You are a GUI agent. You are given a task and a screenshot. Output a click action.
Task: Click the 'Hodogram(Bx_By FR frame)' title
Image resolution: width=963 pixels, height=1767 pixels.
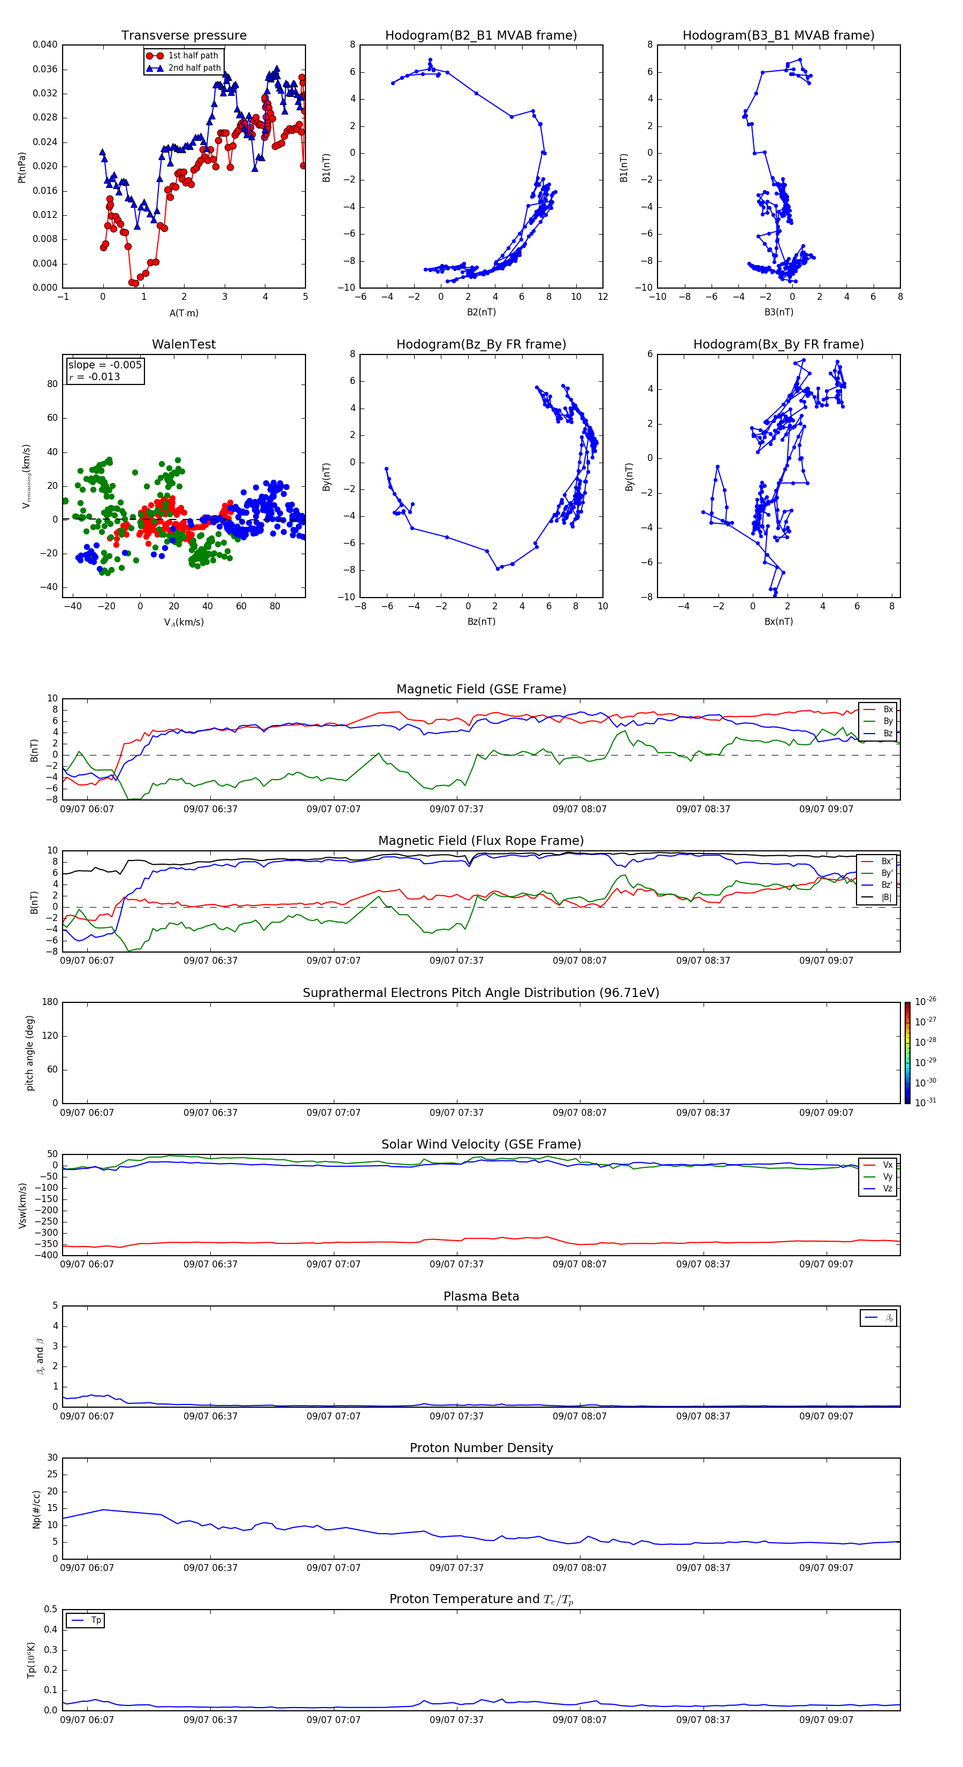[x=778, y=344]
